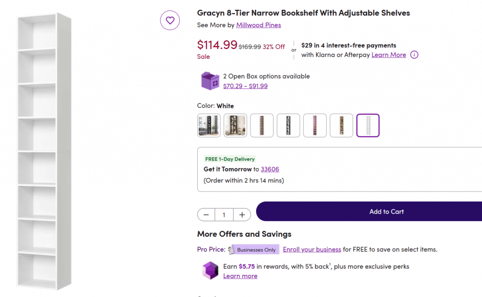The width and height of the screenshot is (482, 297).
Task: Open the $70.29 - $91.99 Open Box link
Action: pyautogui.click(x=245, y=86)
